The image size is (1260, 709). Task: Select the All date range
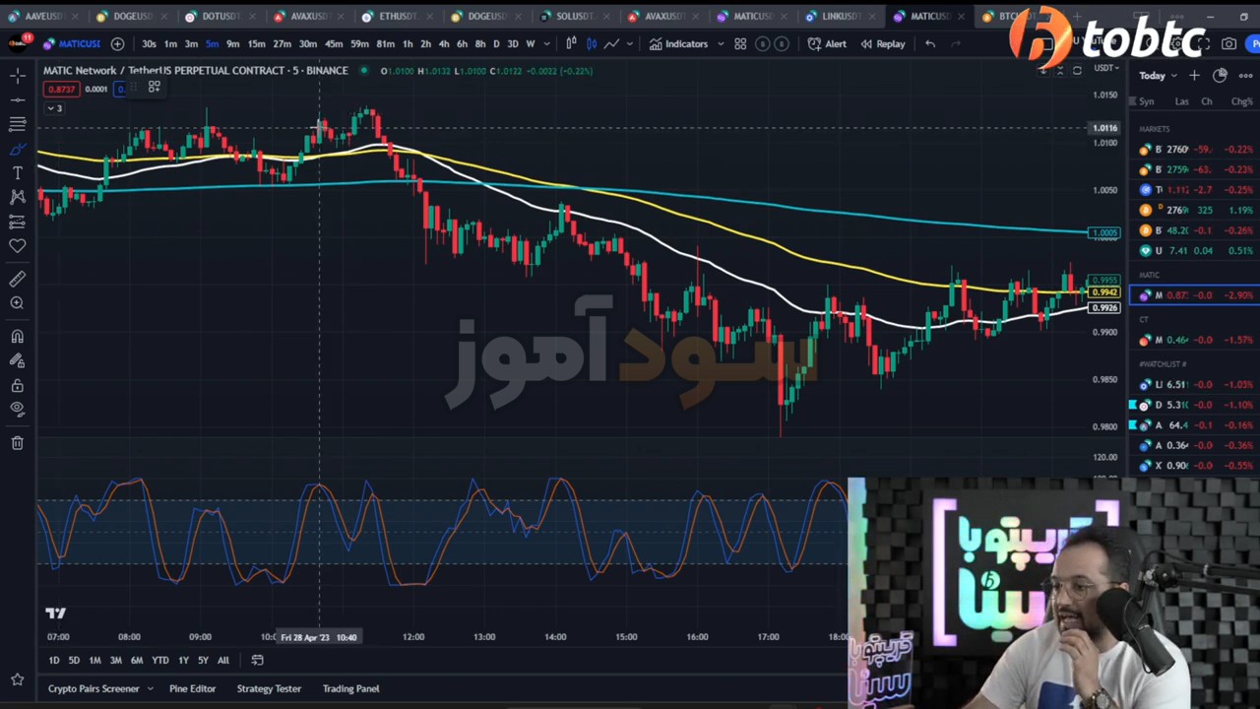(223, 660)
